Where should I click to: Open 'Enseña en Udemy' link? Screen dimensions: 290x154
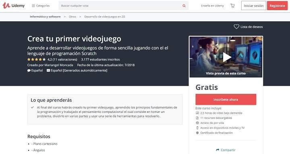click(x=212, y=6)
